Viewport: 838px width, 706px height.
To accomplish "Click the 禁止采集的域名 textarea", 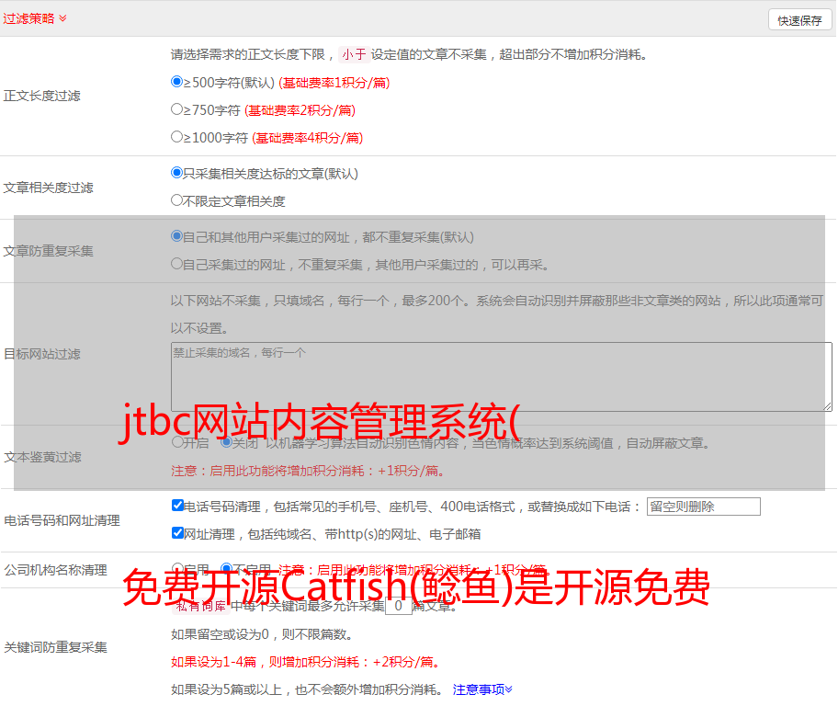I will coord(502,377).
